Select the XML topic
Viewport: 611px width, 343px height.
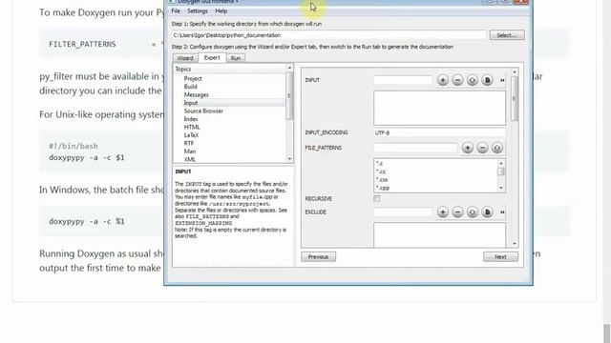[x=190, y=159]
